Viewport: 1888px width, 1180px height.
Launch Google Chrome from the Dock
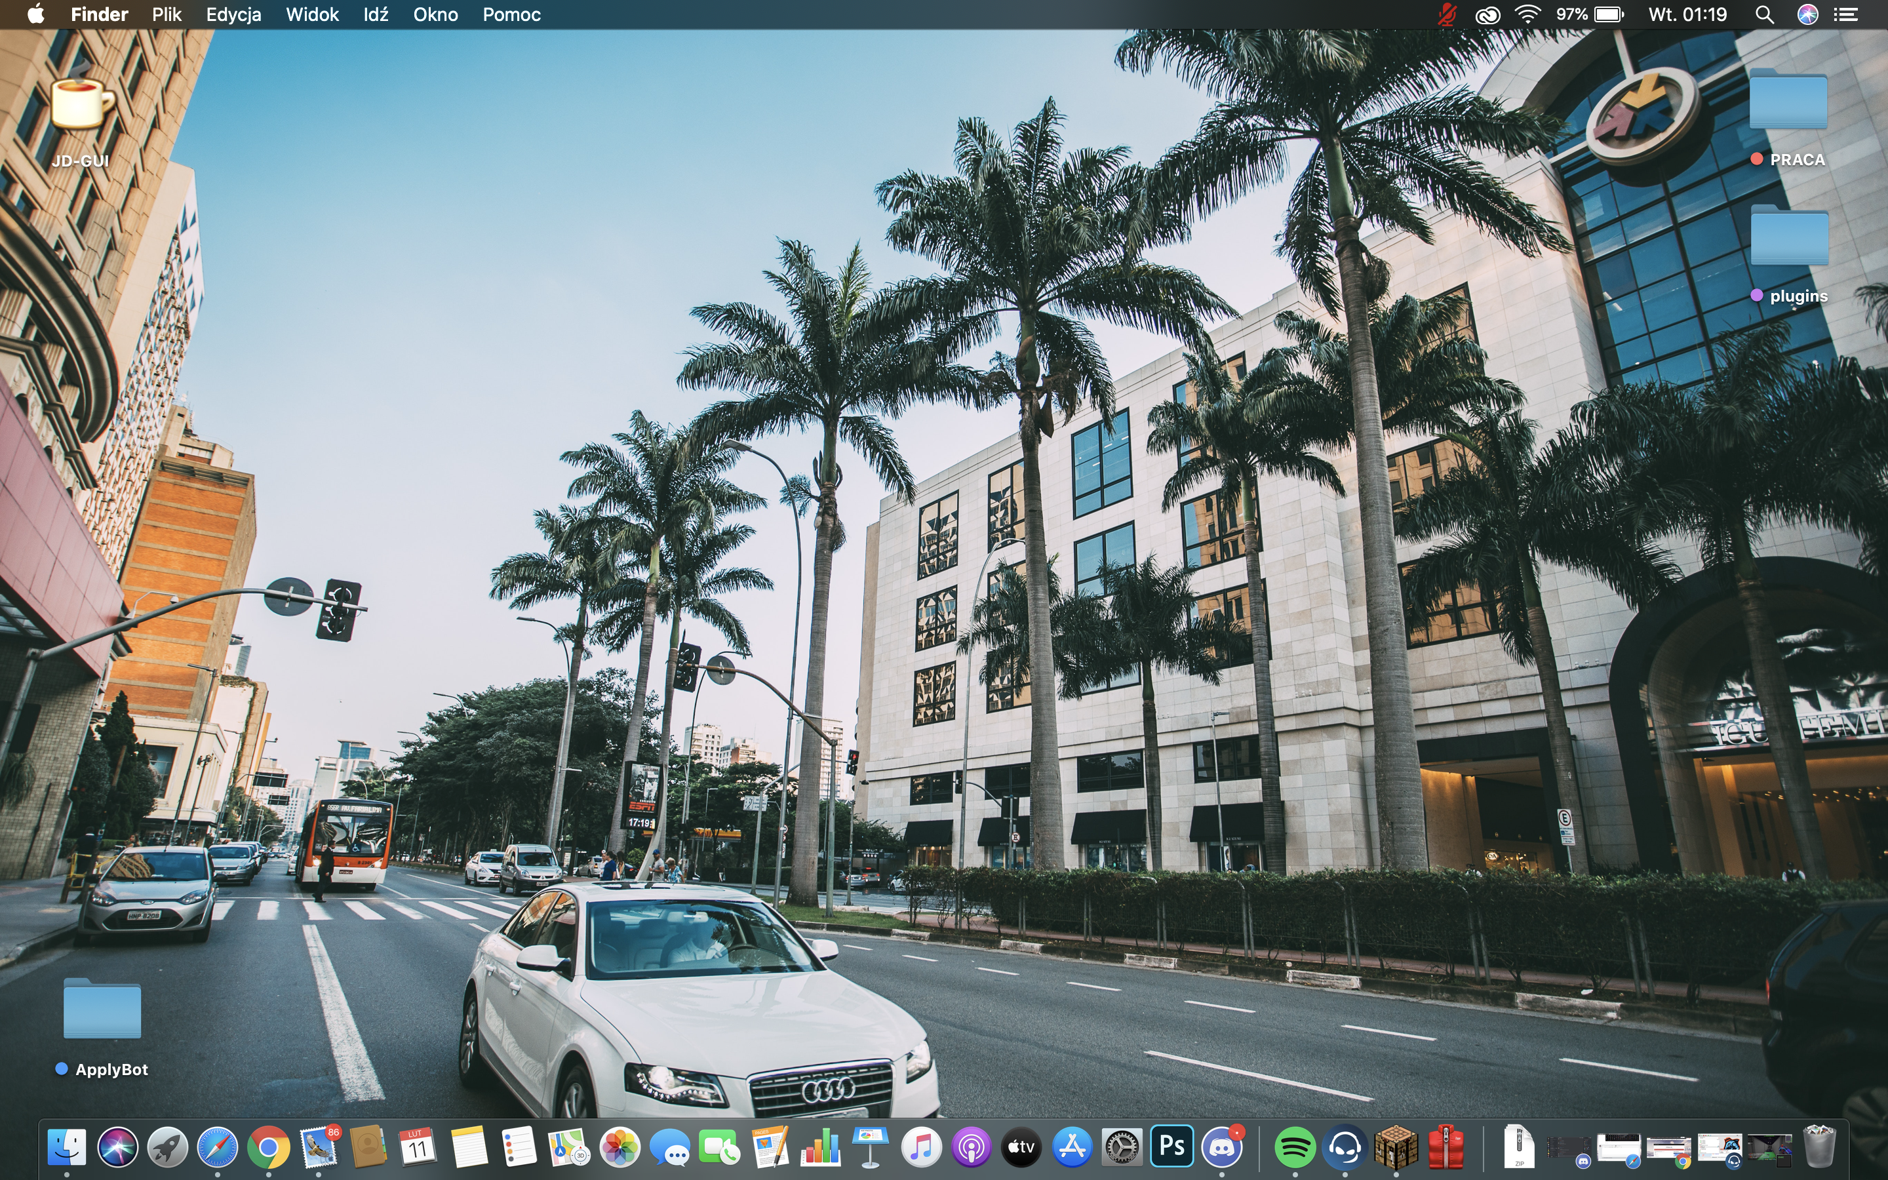click(x=268, y=1147)
